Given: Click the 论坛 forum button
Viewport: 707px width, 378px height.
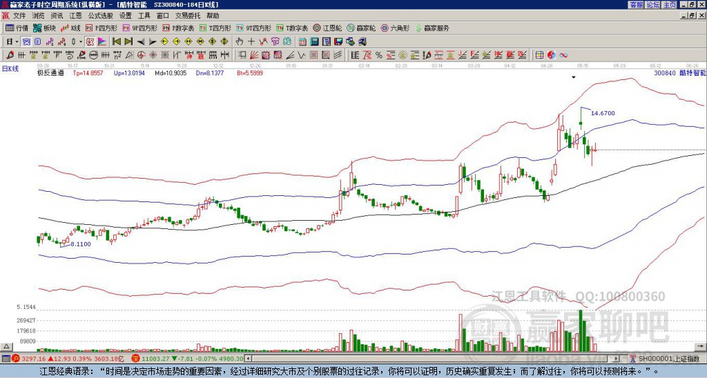Looking at the screenshot, I should pyautogui.click(x=652, y=5).
